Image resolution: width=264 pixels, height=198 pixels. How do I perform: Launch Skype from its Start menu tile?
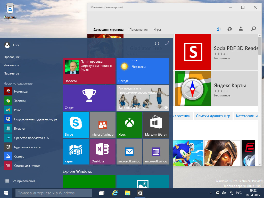pyautogui.click(x=76, y=125)
